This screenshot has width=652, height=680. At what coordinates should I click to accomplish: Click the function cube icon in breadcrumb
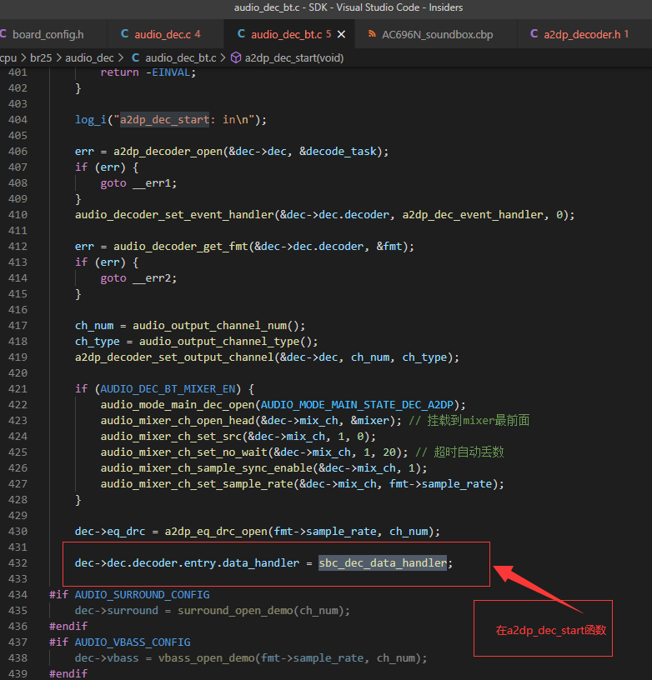click(236, 57)
